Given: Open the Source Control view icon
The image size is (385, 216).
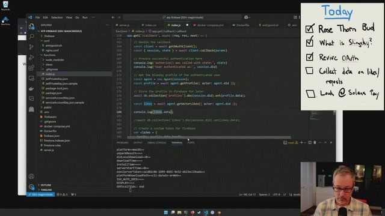Looking at the screenshot, I should click(x=31, y=47).
